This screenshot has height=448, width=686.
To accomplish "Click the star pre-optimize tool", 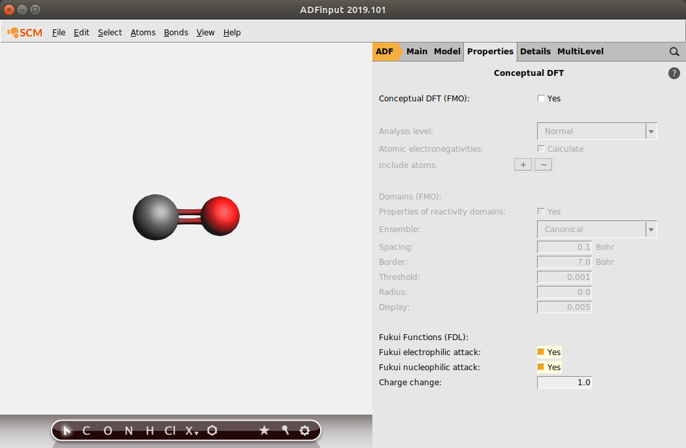I will (x=264, y=430).
